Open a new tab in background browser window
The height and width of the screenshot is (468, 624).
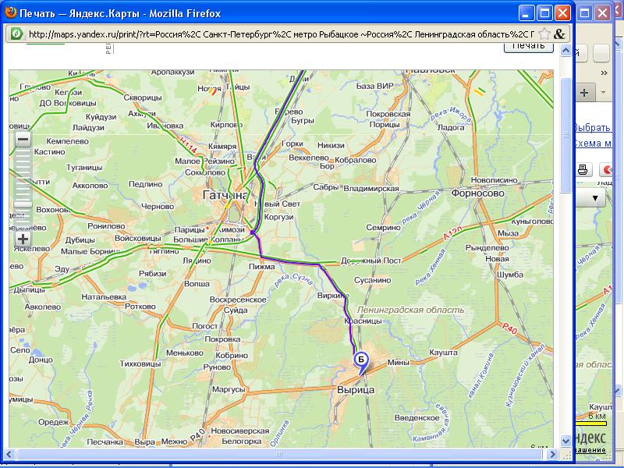tap(583, 93)
